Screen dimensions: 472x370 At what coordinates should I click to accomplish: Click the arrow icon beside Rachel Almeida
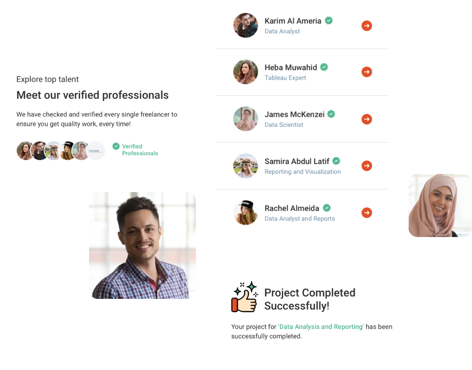(x=366, y=213)
